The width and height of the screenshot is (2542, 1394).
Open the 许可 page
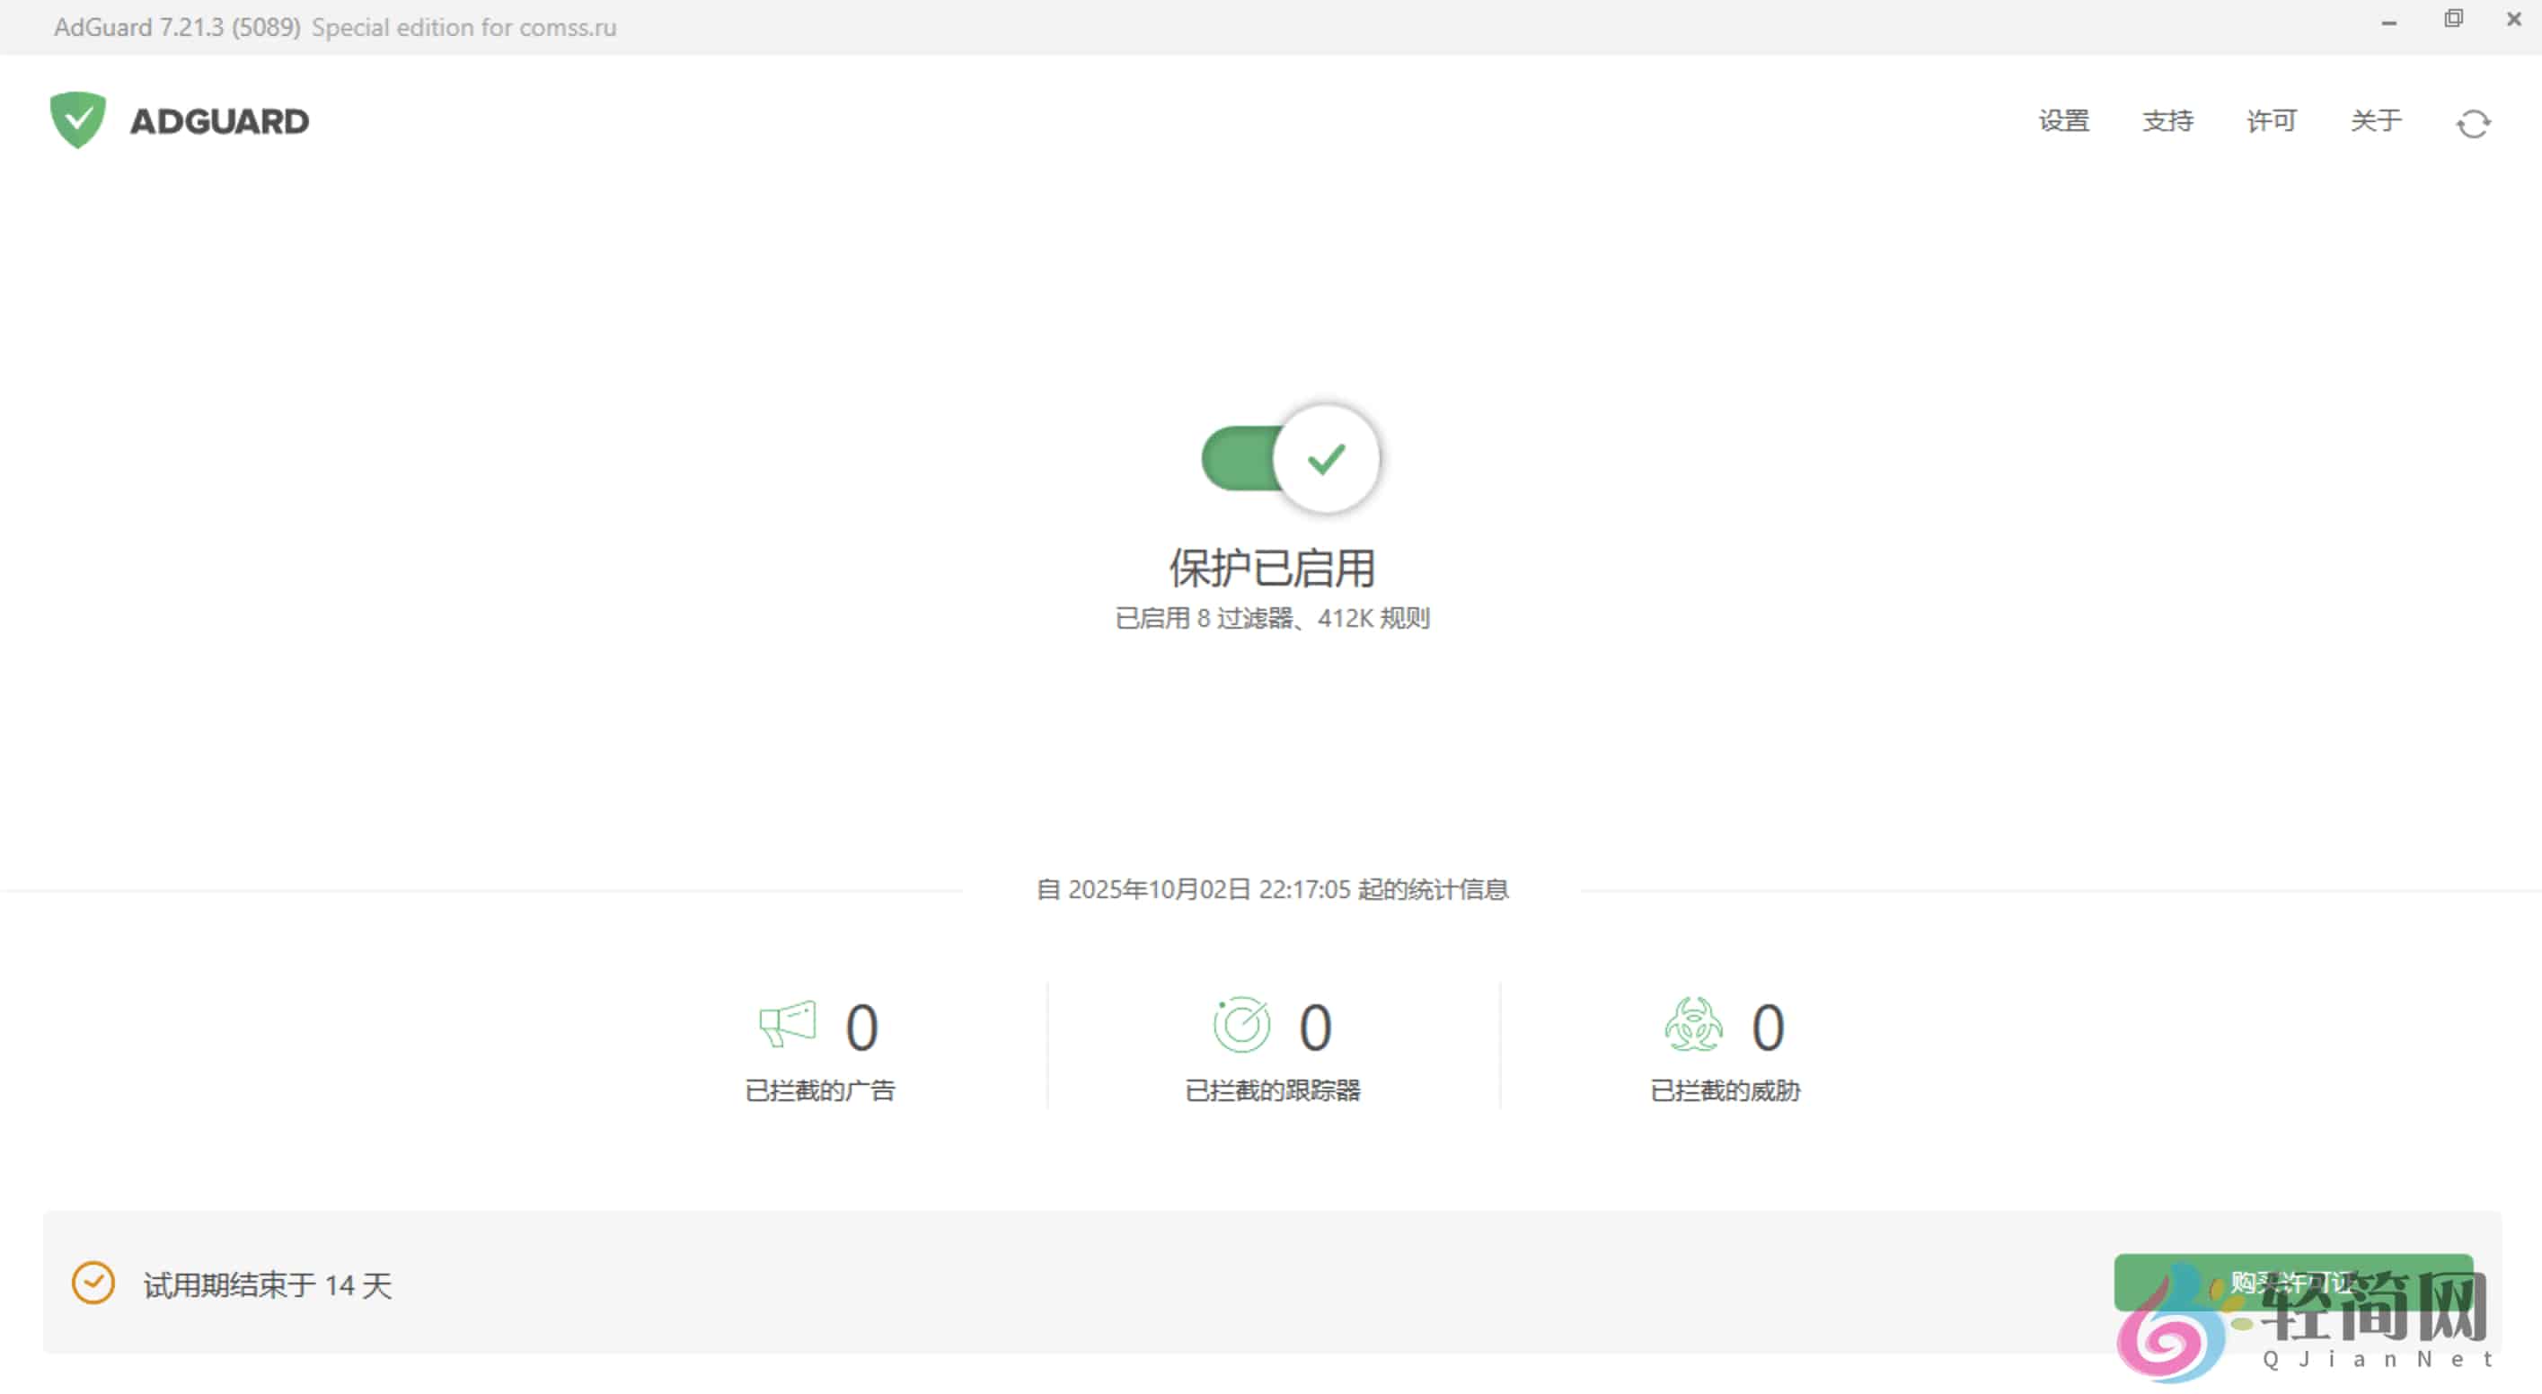point(2271,121)
